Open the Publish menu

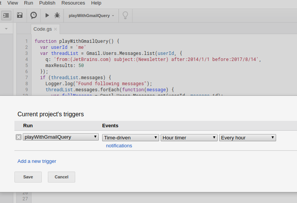click(x=47, y=3)
